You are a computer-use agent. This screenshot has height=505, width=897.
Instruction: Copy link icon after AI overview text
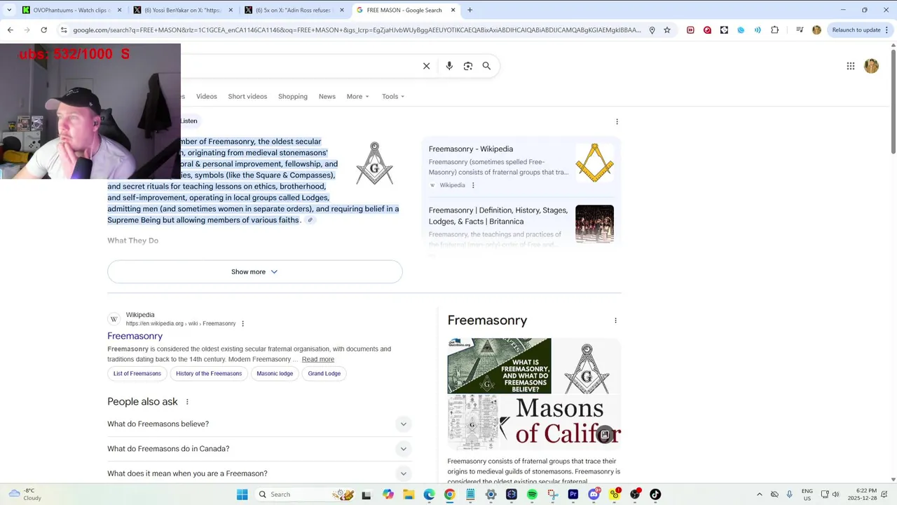[x=310, y=220]
